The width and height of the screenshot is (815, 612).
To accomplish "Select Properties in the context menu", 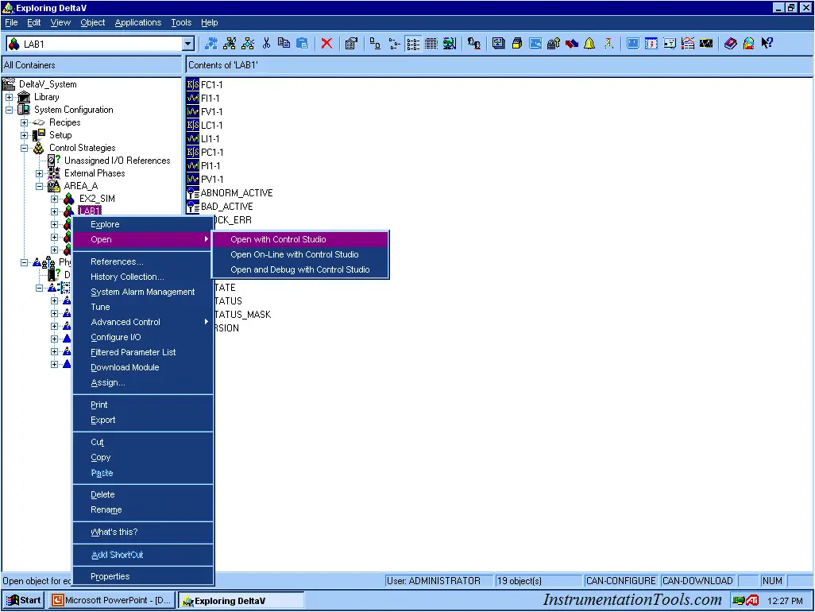I will [x=143, y=576].
